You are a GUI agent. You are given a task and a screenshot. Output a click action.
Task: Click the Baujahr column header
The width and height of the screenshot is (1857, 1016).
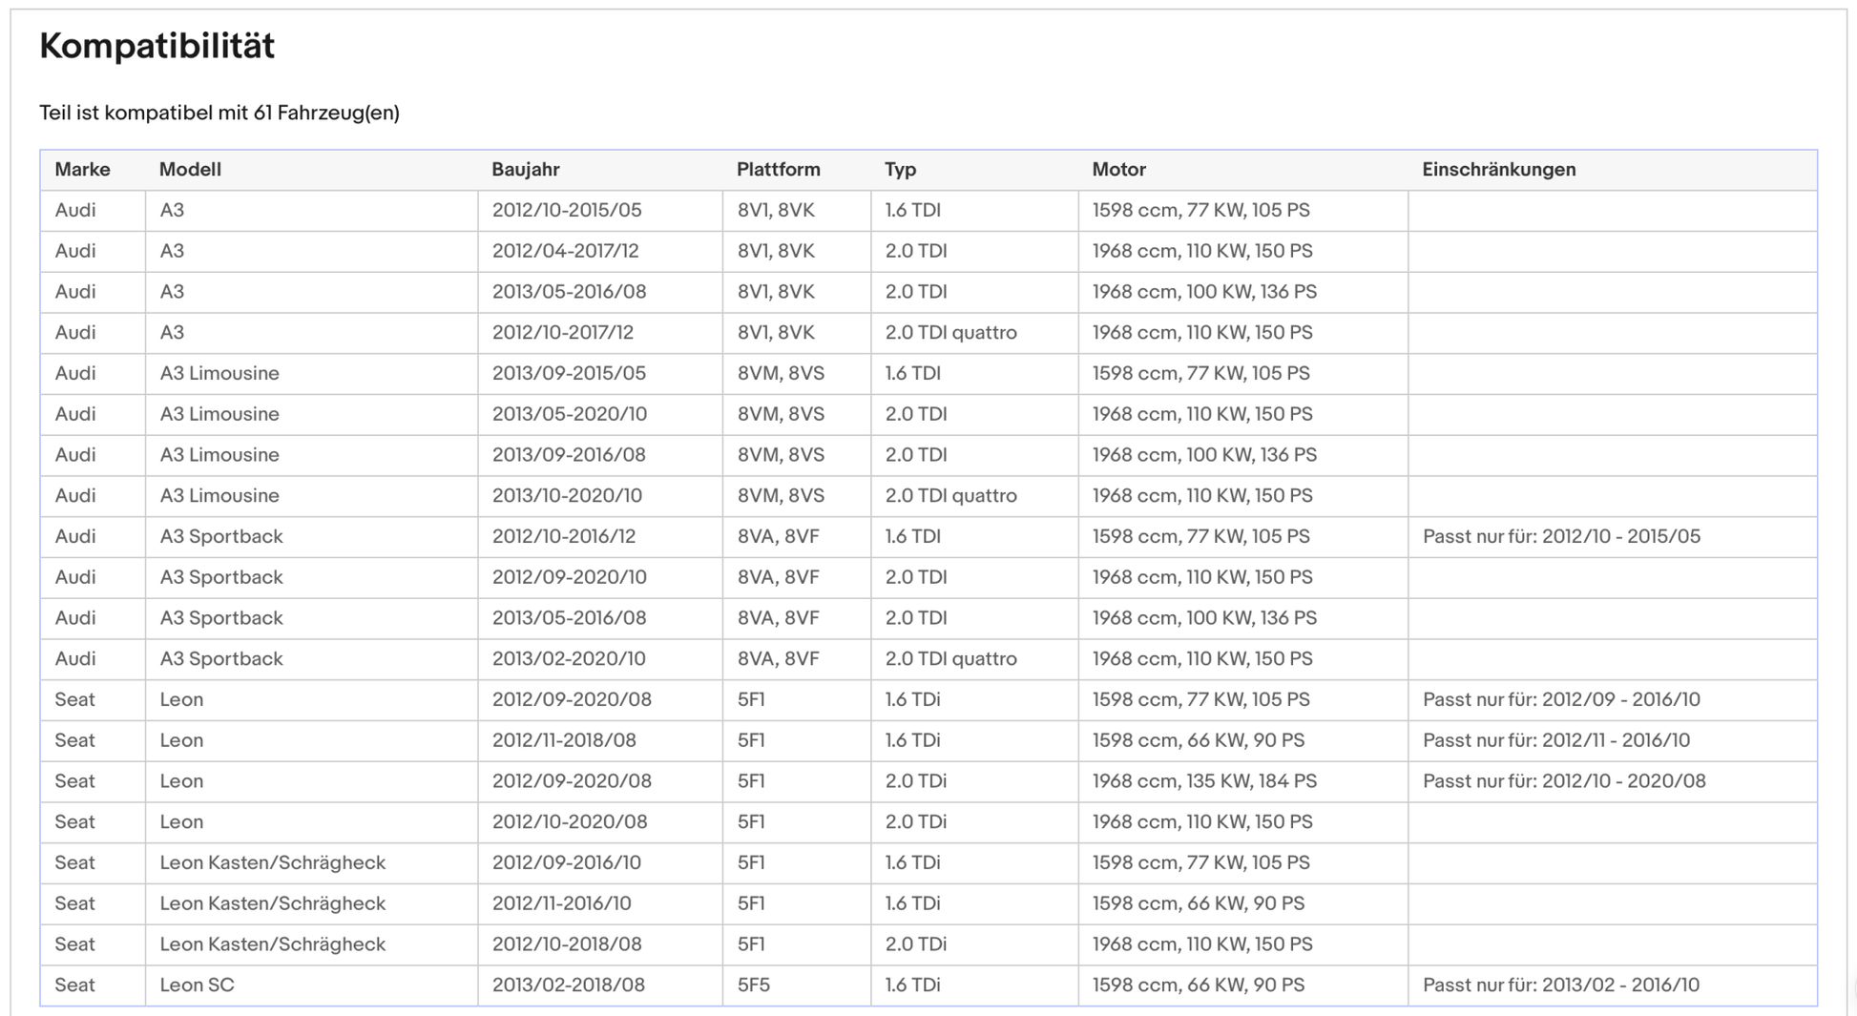click(525, 170)
